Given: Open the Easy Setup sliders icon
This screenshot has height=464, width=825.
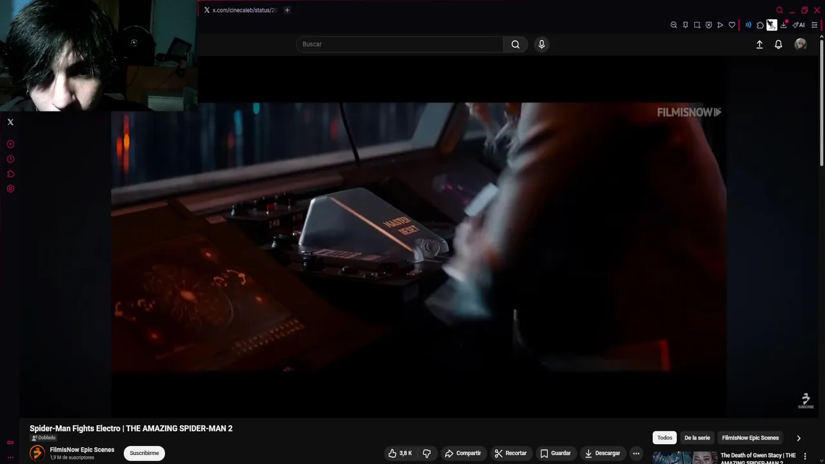Looking at the screenshot, I should [815, 25].
